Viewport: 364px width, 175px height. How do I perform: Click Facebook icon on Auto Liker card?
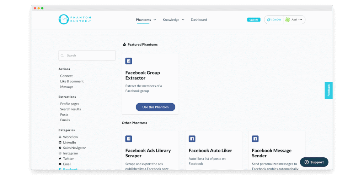[192, 139]
